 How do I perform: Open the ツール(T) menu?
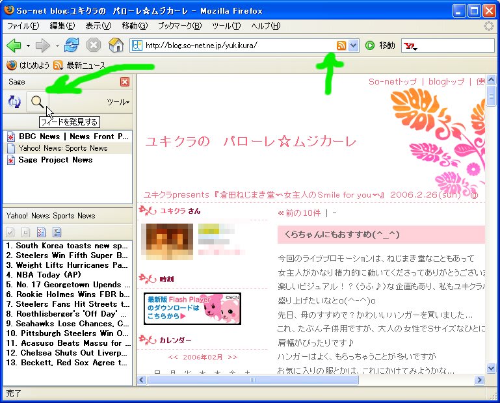pyautogui.click(x=226, y=26)
